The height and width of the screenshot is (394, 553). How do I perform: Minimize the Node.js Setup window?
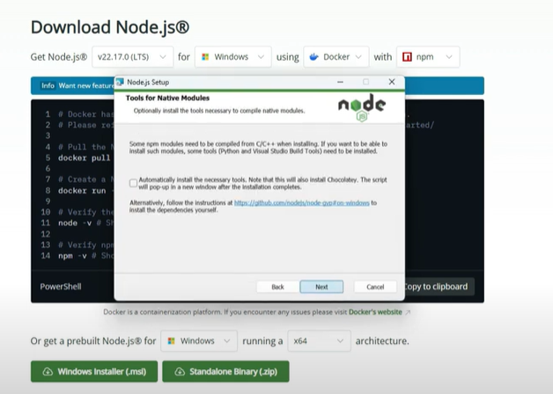(x=340, y=82)
